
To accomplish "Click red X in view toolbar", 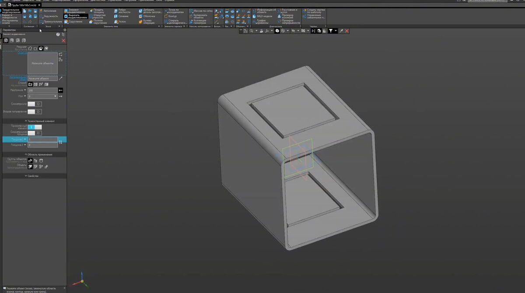I will tap(347, 31).
